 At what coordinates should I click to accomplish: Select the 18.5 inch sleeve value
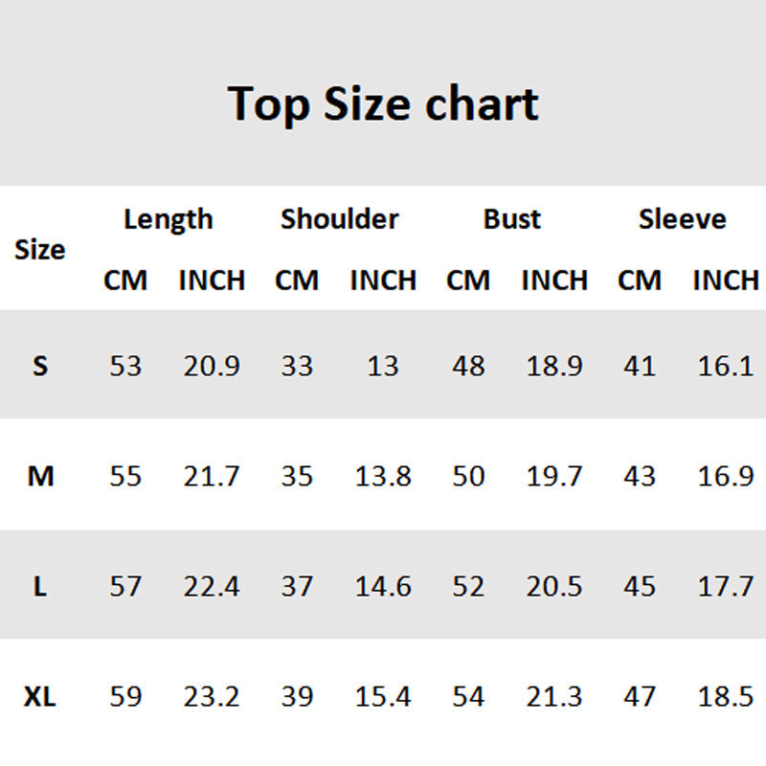(x=726, y=696)
